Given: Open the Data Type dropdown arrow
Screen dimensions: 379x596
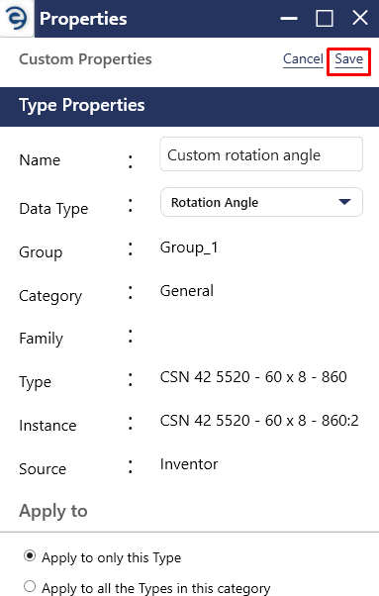Looking at the screenshot, I should tap(344, 202).
